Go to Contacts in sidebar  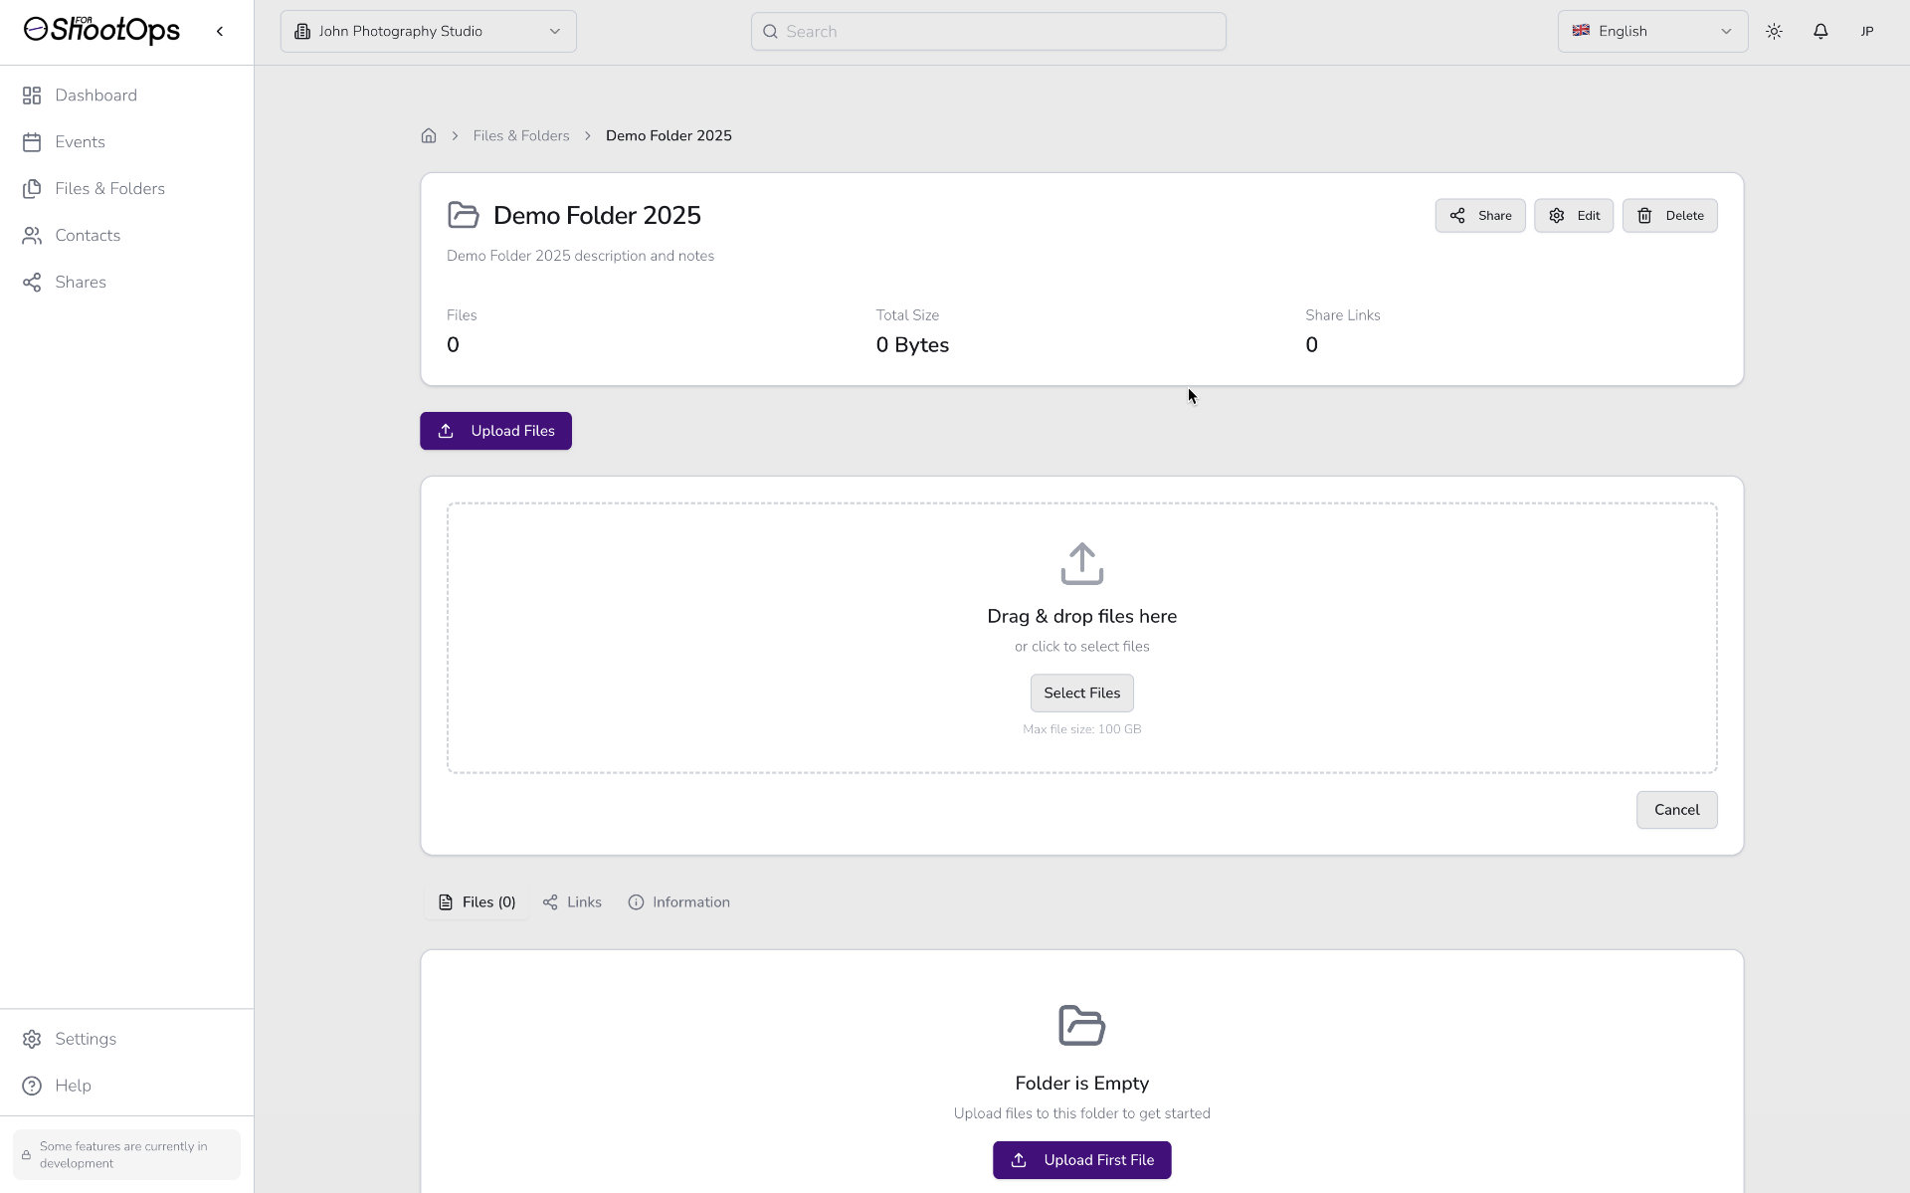88,236
